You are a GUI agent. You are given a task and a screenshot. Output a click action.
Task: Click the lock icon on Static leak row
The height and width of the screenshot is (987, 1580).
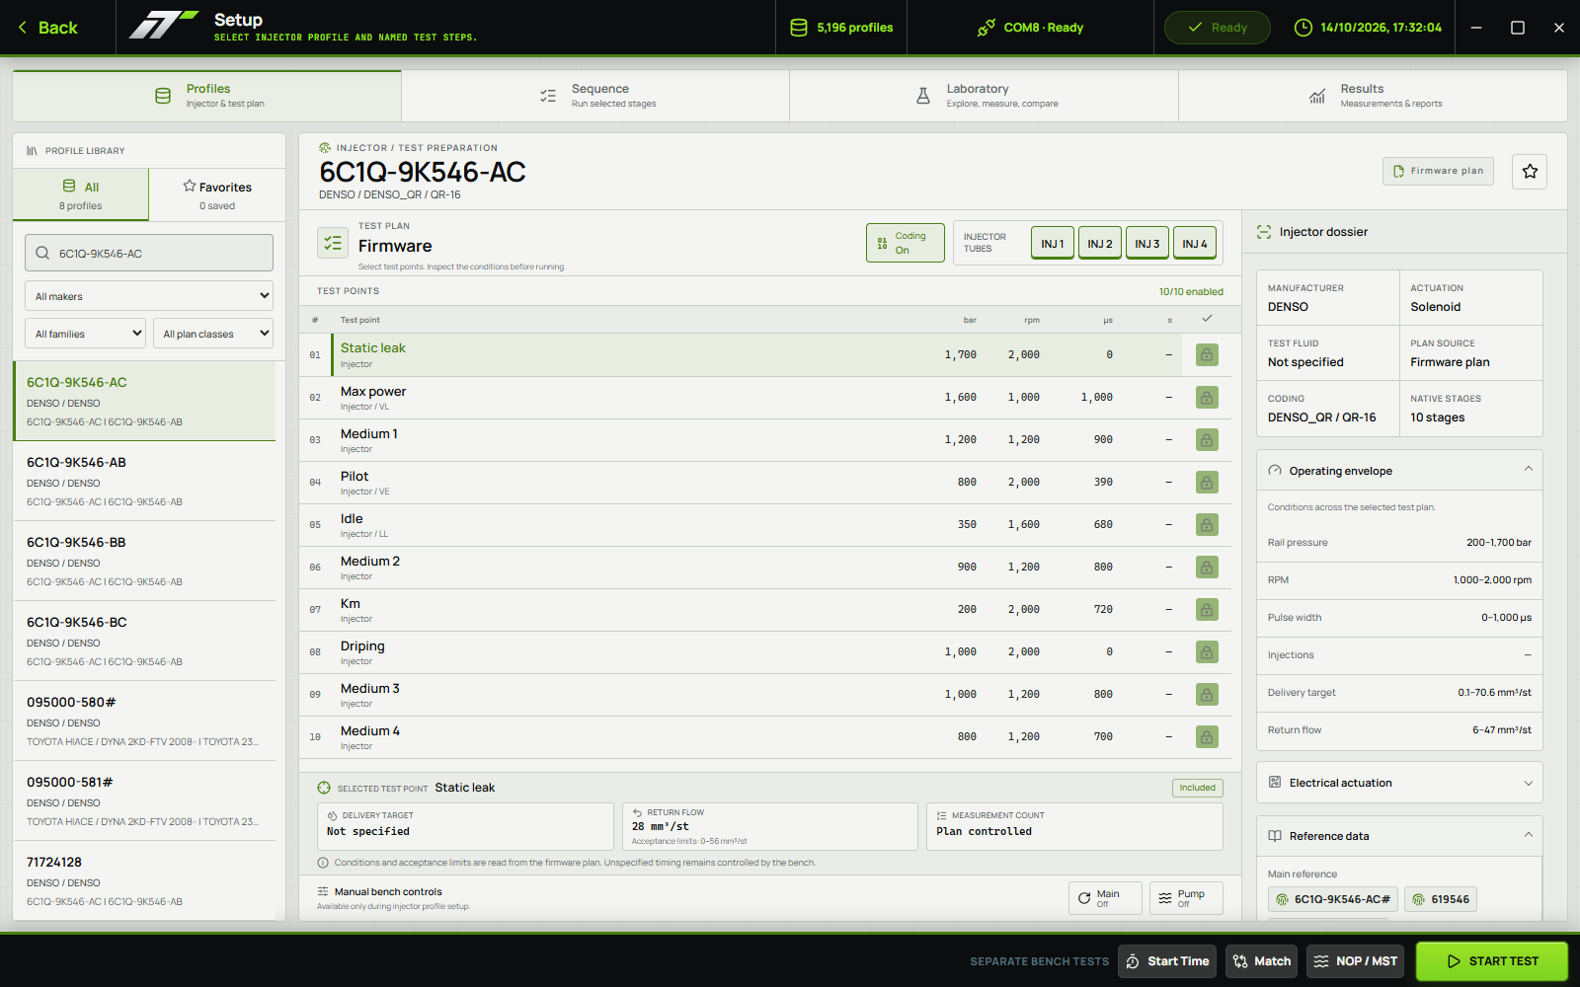(1207, 354)
